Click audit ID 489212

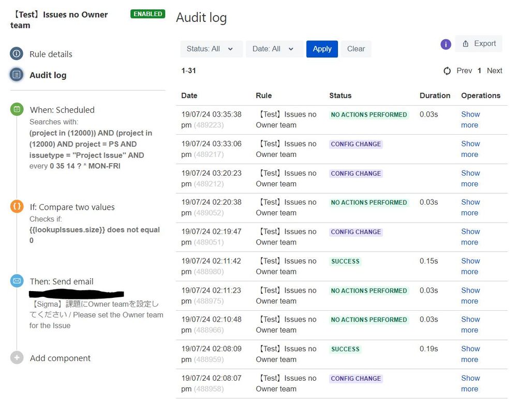coord(209,184)
